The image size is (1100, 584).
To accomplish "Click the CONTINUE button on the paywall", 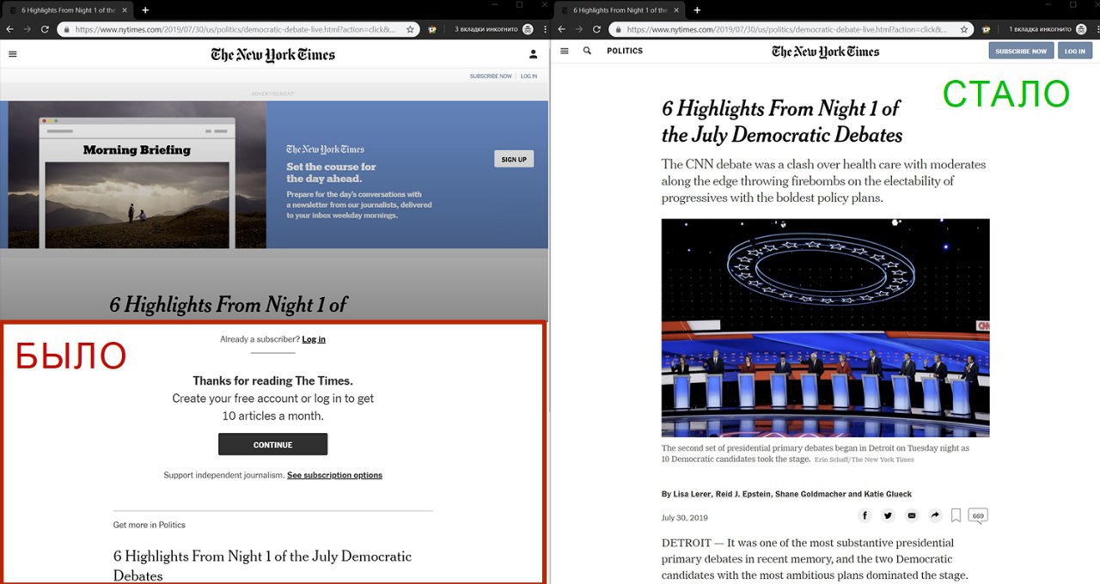I will coord(272,444).
